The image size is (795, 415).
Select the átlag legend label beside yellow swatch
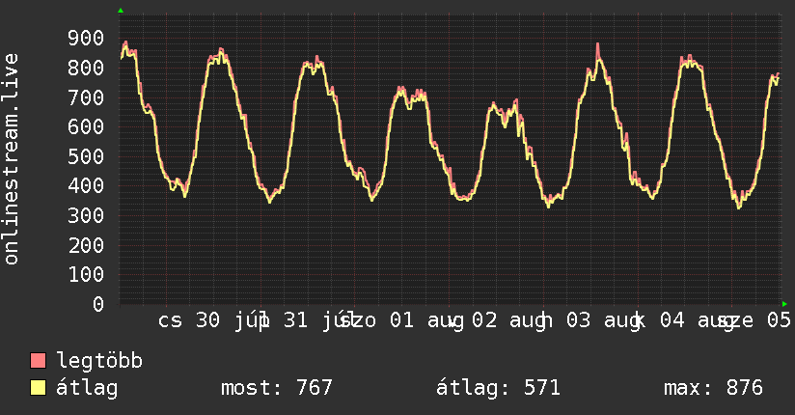(x=87, y=388)
